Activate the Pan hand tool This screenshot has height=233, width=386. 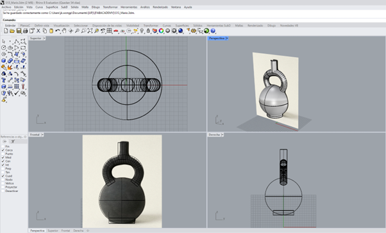(x=64, y=31)
